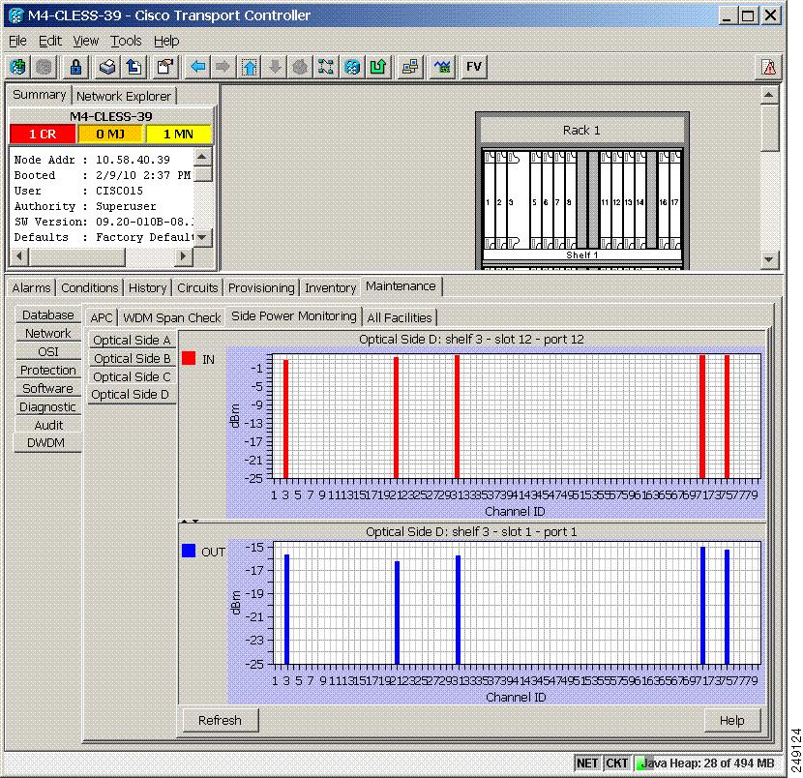This screenshot has height=778, width=803.
Task: Click the Refresh button
Action: pyautogui.click(x=221, y=720)
